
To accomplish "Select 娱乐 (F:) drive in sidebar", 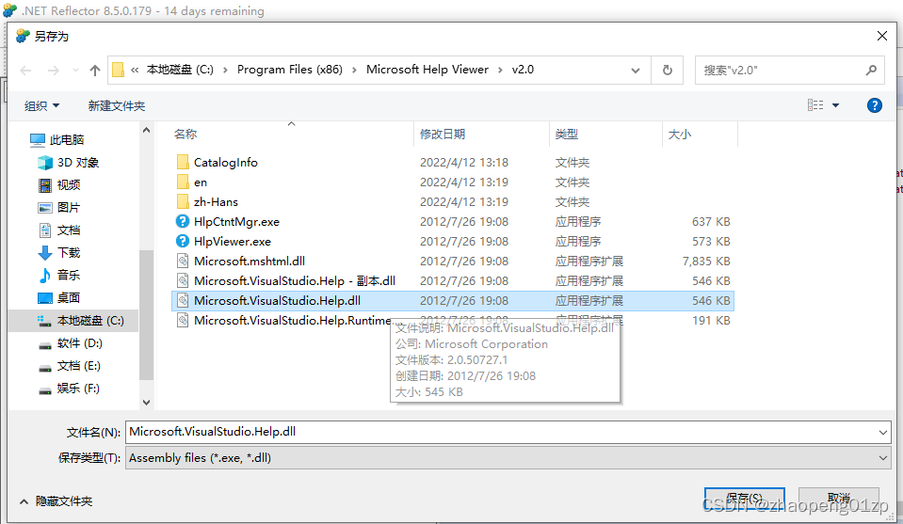I will (x=69, y=389).
